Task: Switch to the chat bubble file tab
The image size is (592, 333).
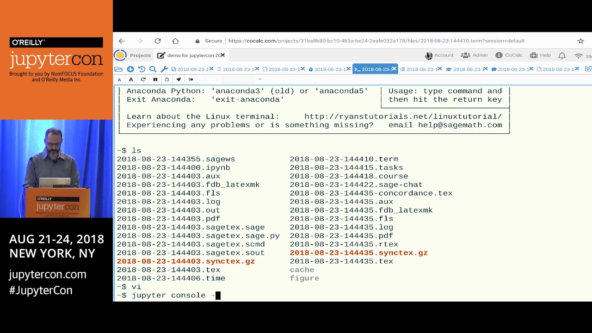Action: coord(510,69)
